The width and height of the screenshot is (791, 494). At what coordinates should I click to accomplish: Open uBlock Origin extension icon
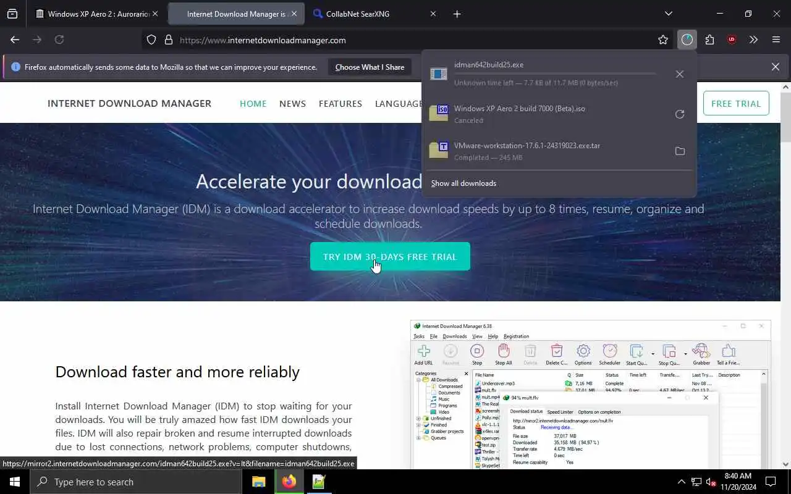[x=732, y=40]
